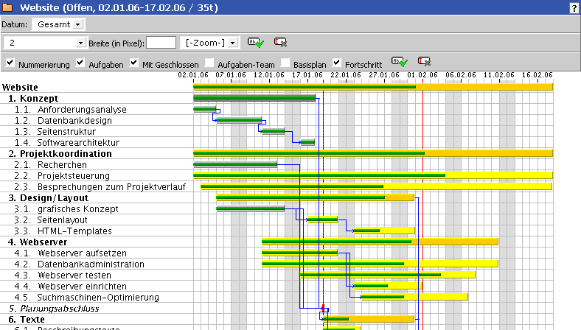Enable the Basisplan checkbox
The image size is (581, 330).
(285, 63)
